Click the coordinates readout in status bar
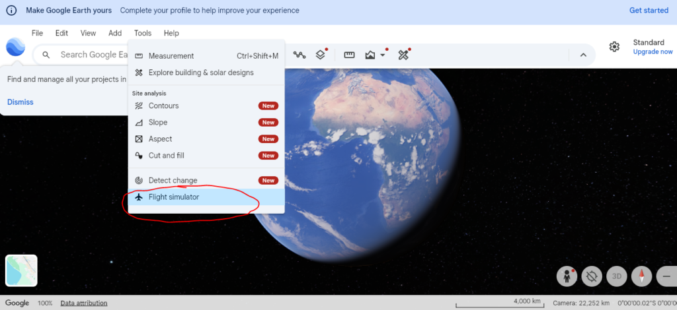677x310 pixels. [647, 303]
